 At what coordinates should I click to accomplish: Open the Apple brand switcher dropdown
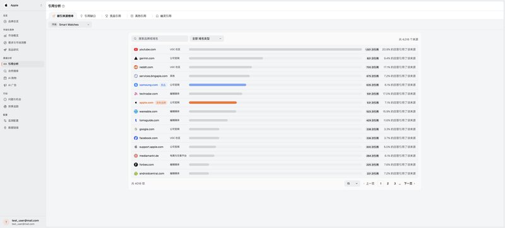23,6
